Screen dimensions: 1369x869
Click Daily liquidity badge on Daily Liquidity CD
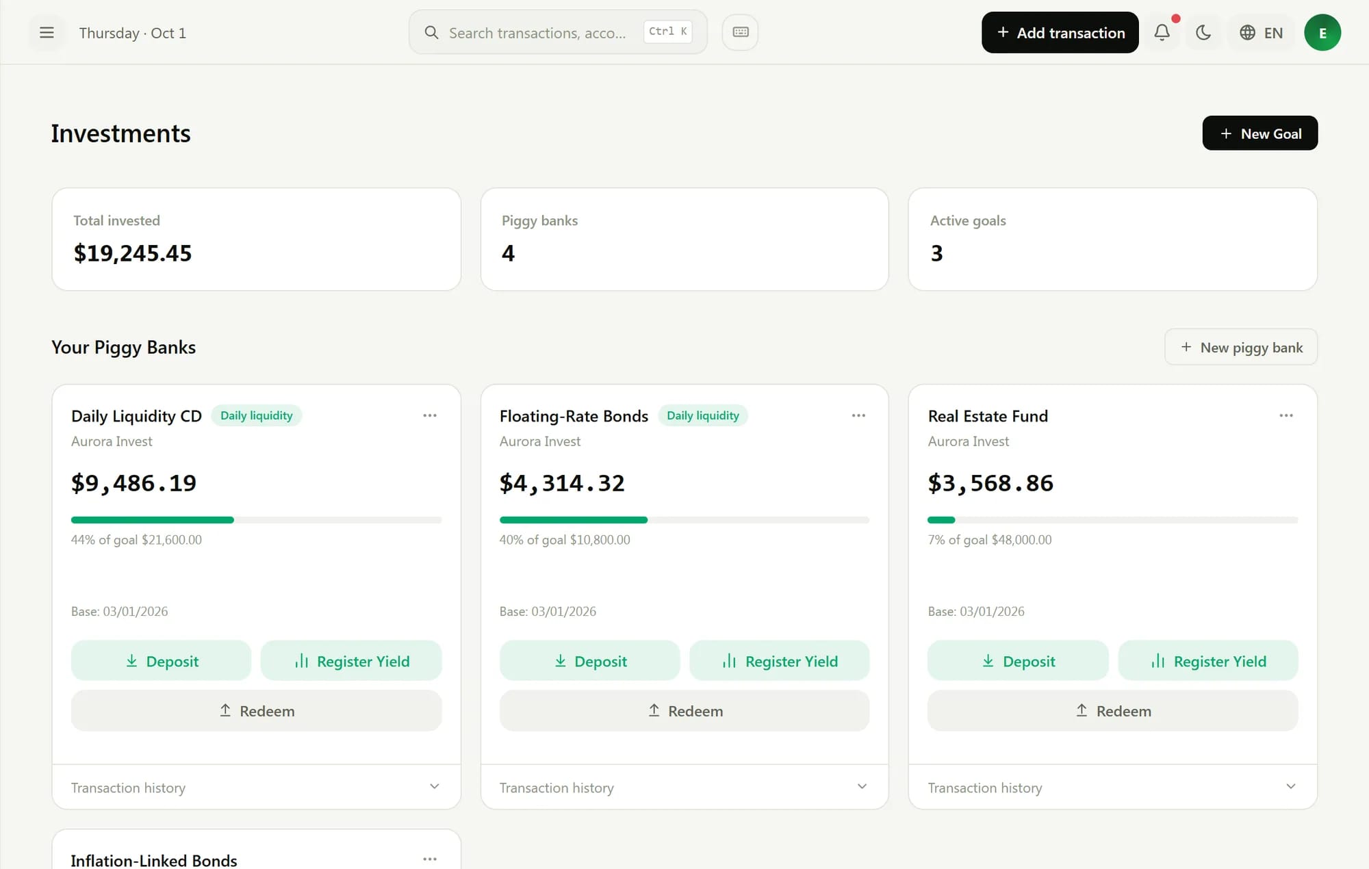[257, 415]
